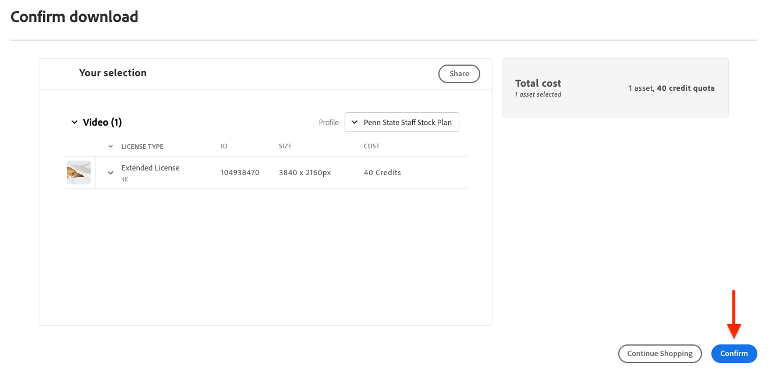The height and width of the screenshot is (377, 776).
Task: Expand the Extended License row chevron
Action: point(111,173)
